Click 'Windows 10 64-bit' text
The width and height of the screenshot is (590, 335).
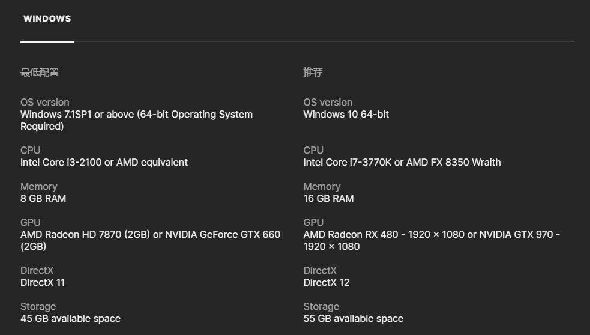(346, 115)
